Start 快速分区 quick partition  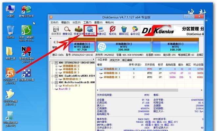coord(90,30)
